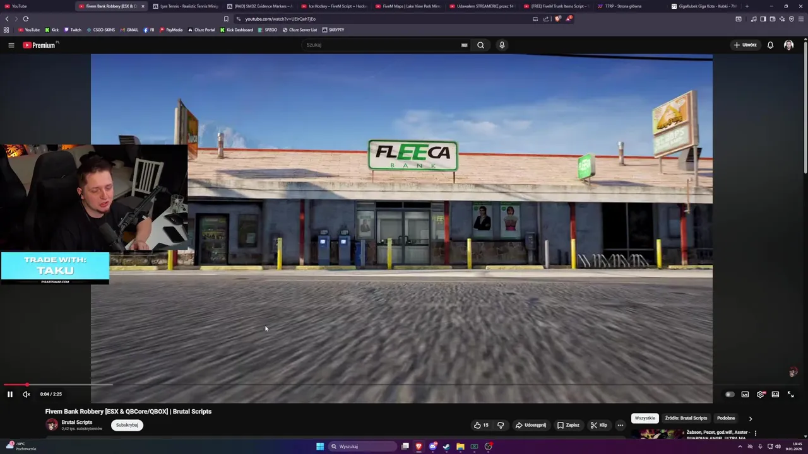Enter fullscreen mode
The image size is (808, 454).
pyautogui.click(x=790, y=394)
